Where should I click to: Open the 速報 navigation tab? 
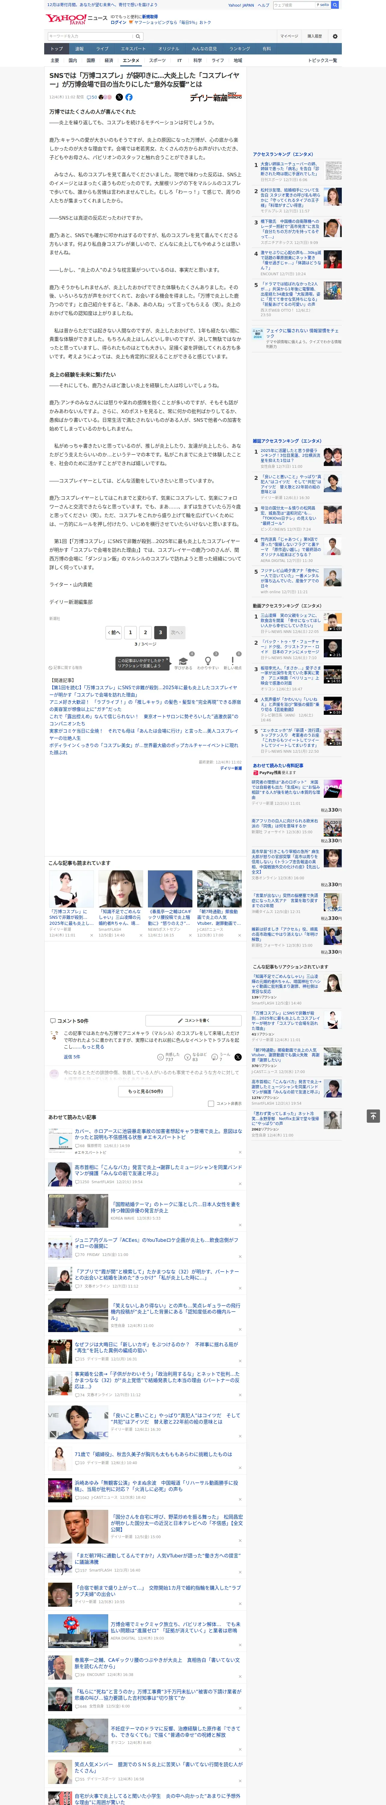[x=79, y=49]
